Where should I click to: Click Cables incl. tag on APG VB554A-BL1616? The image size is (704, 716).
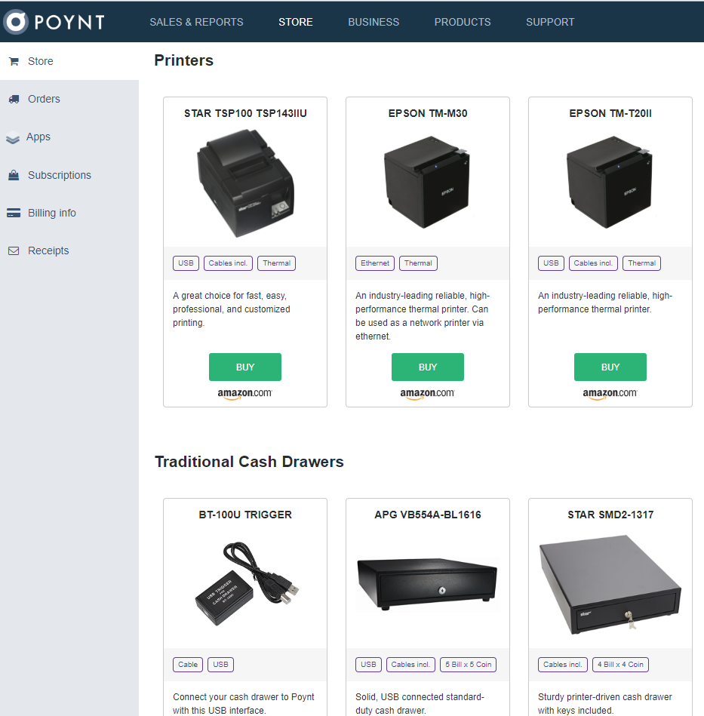[x=410, y=665]
